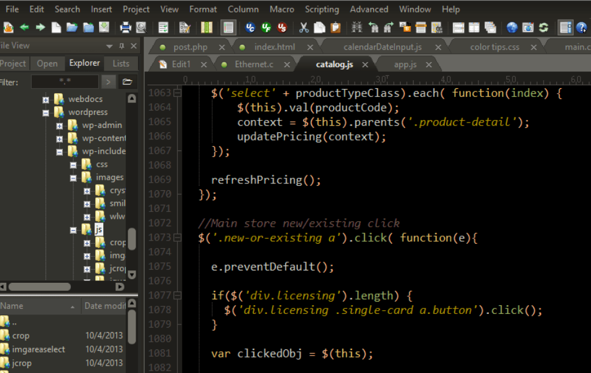Click the folder tree vertical scrollbar thumb
Viewport: 591px width, 373px height.
tap(131, 239)
